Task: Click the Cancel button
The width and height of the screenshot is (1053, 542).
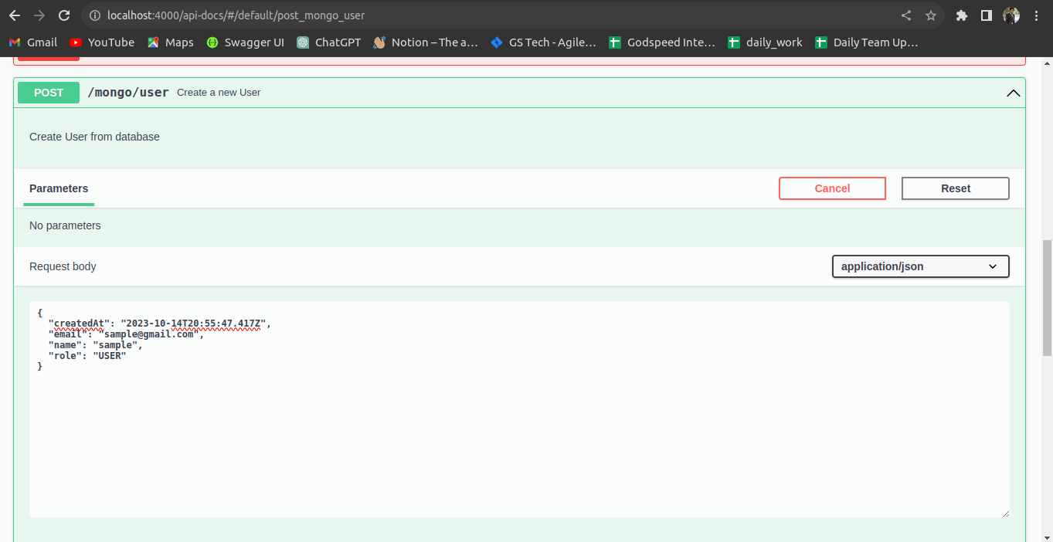Action: click(x=832, y=188)
